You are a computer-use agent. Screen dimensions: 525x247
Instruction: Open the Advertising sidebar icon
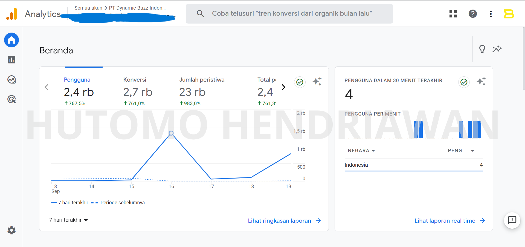[x=11, y=99]
